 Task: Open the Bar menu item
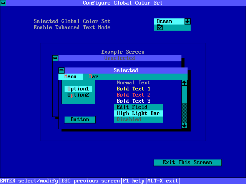pyautogui.click(x=93, y=77)
